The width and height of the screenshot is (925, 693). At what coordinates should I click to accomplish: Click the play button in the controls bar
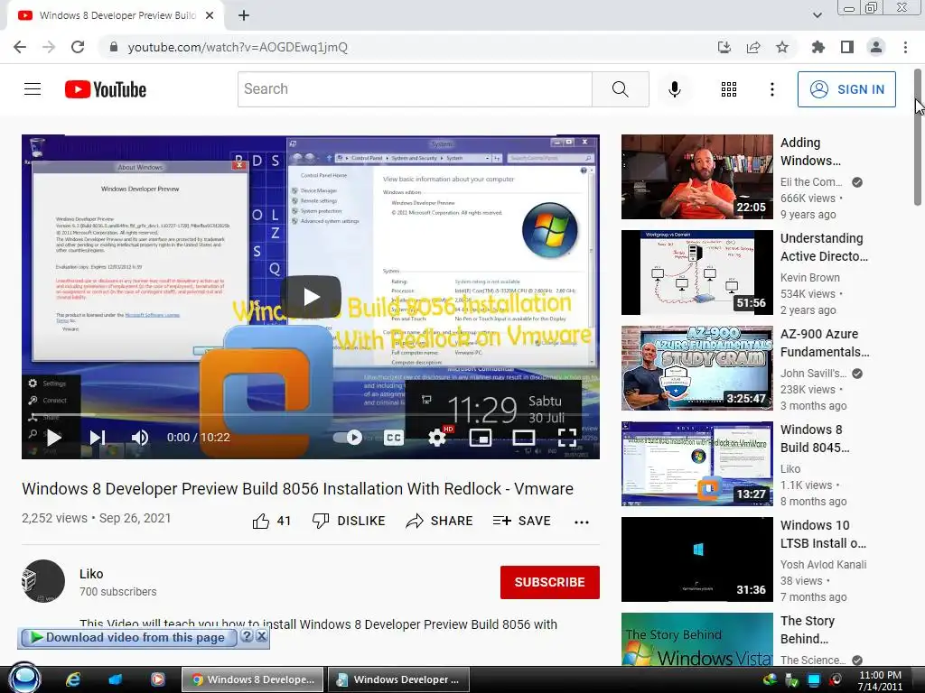click(x=53, y=438)
